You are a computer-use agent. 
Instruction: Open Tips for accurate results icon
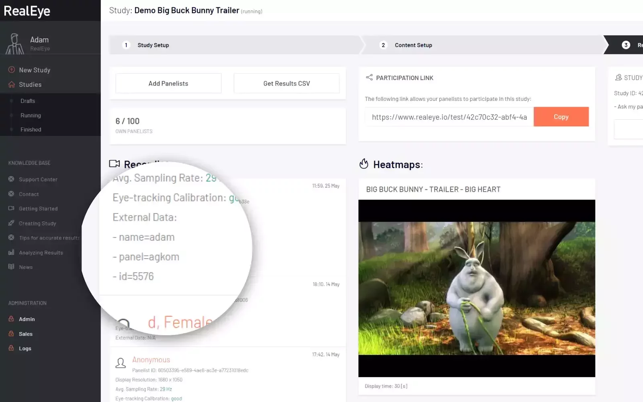(11, 238)
